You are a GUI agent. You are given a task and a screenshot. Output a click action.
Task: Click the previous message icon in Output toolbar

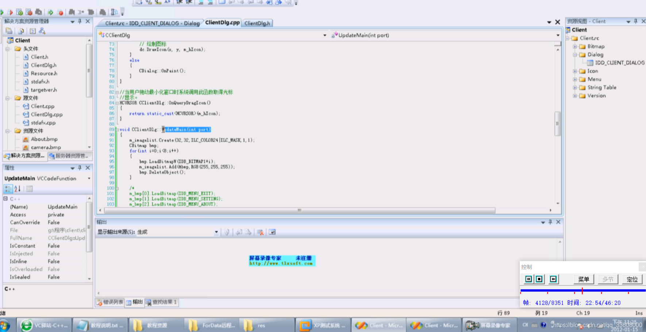click(x=239, y=232)
